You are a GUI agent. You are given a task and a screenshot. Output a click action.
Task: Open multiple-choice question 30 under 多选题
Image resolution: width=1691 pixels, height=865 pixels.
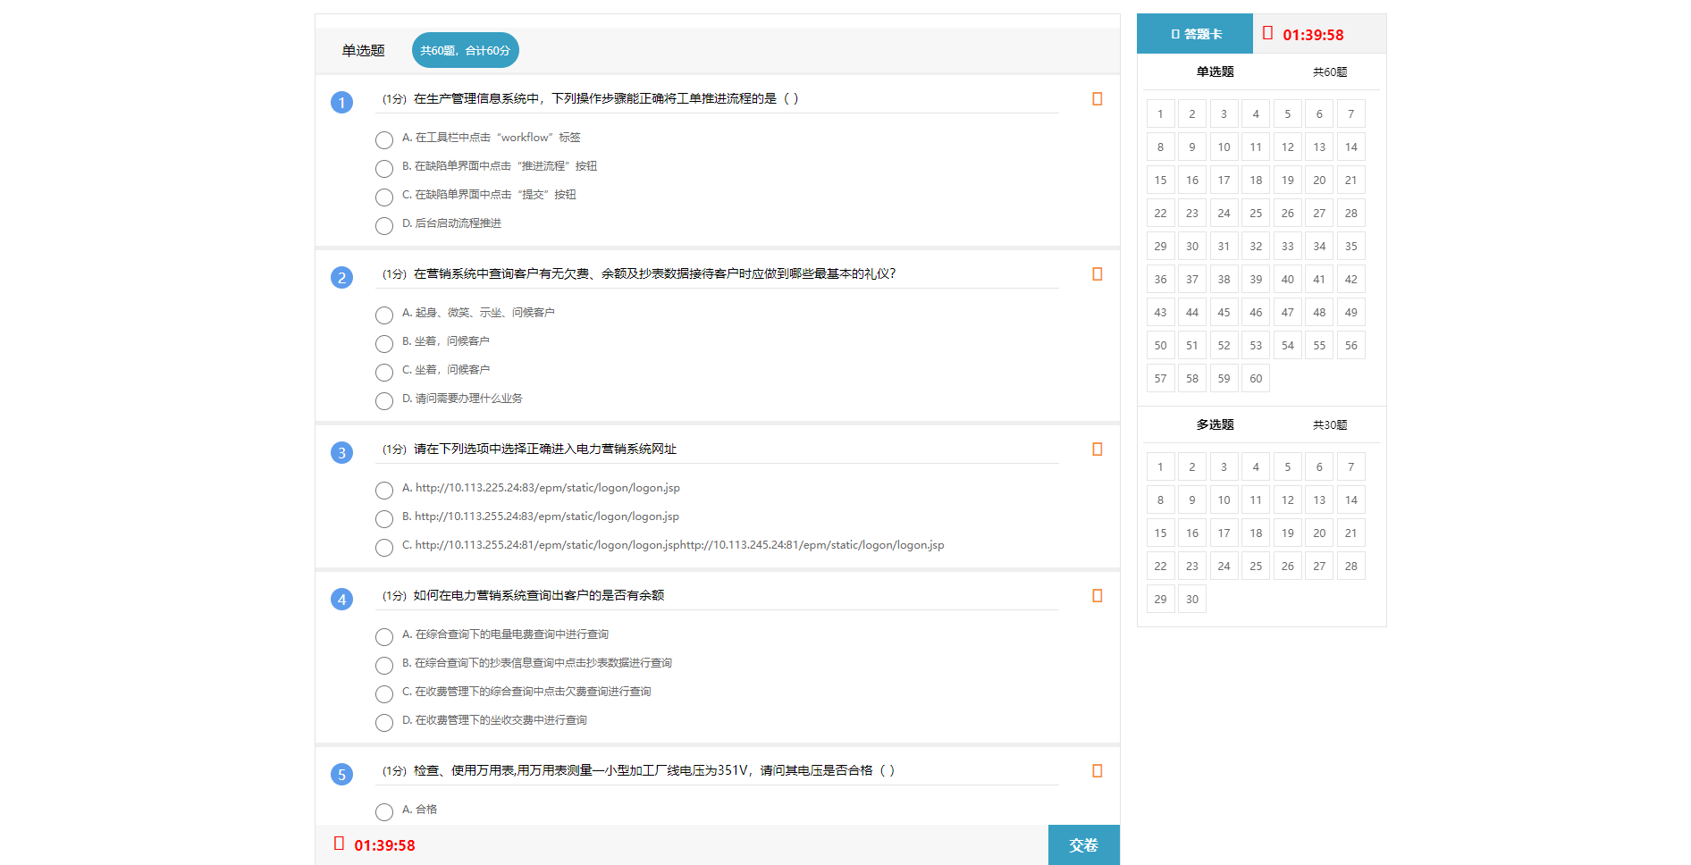pyautogui.click(x=1192, y=599)
